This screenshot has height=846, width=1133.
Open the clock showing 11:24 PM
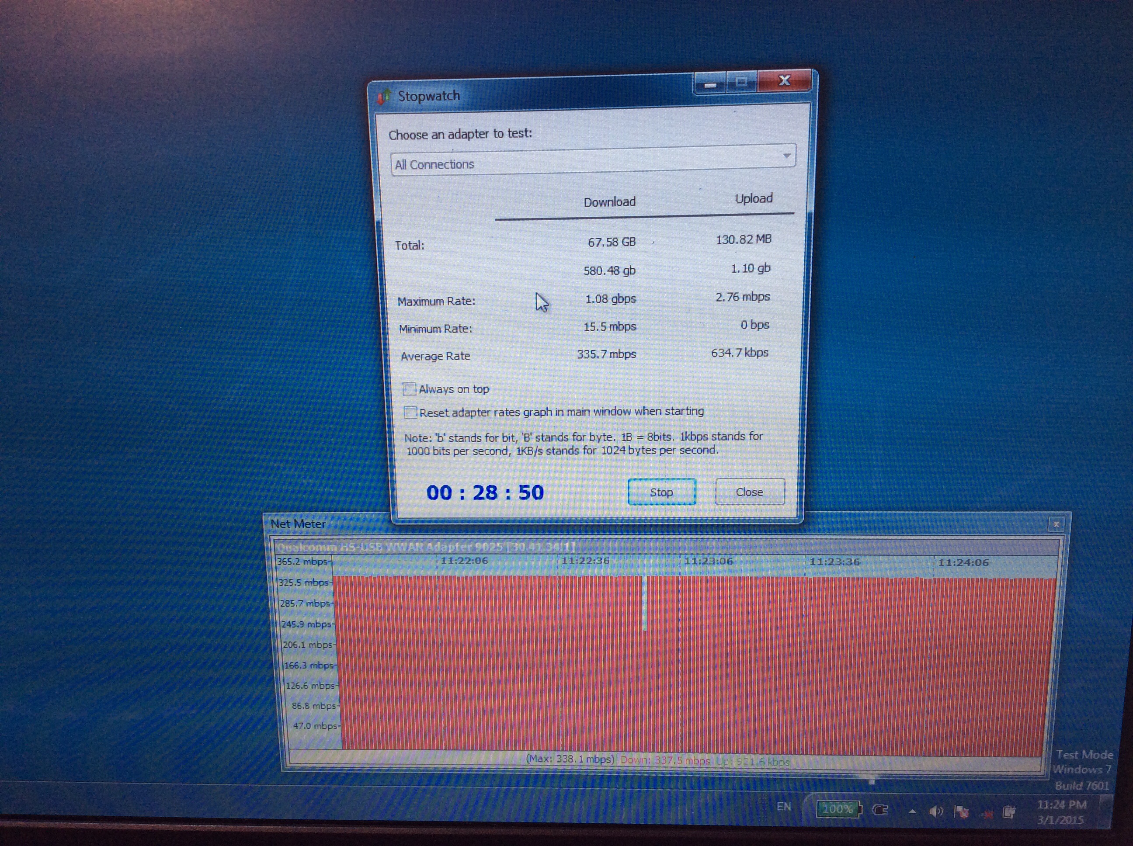point(1061,811)
